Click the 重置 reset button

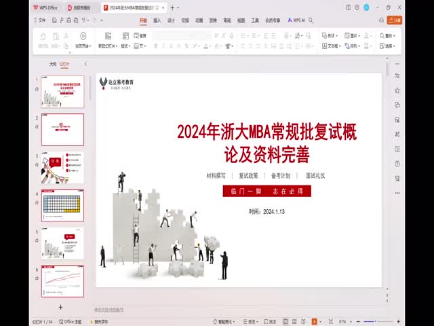140,36
